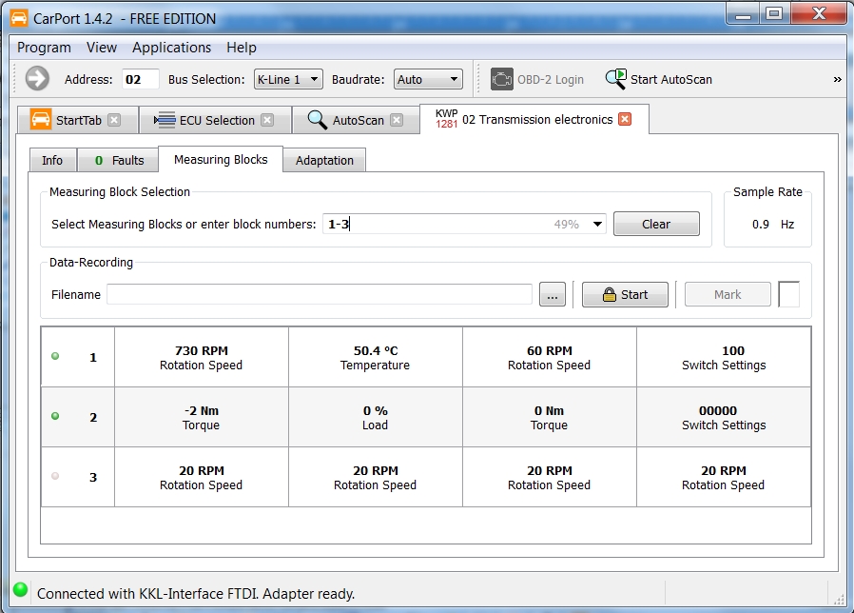
Task: Toggle measuring block 3 indicator
Action: click(x=55, y=477)
